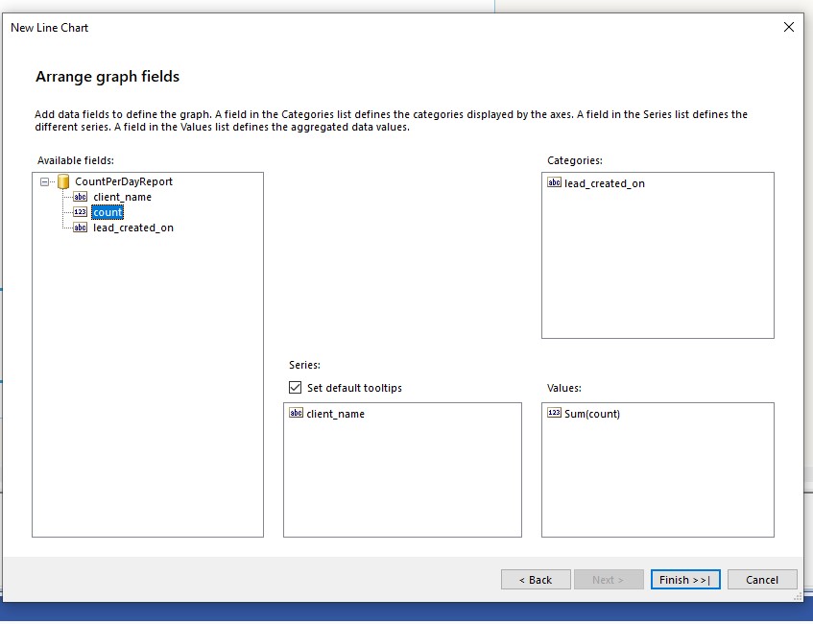
Task: Collapse the CountPerDayReport tree node
Action: 44,182
